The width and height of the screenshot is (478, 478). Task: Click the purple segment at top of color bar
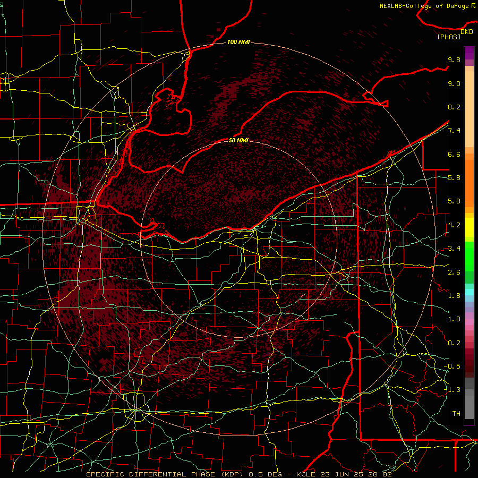click(469, 53)
